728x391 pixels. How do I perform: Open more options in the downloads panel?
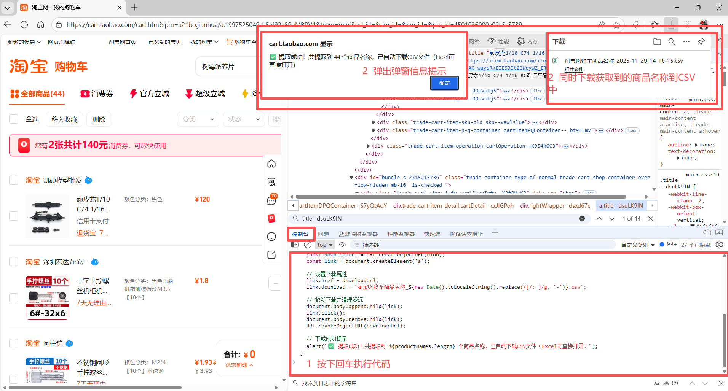[x=686, y=41]
